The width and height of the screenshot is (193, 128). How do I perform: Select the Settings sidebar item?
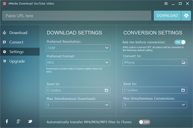(x=20, y=52)
